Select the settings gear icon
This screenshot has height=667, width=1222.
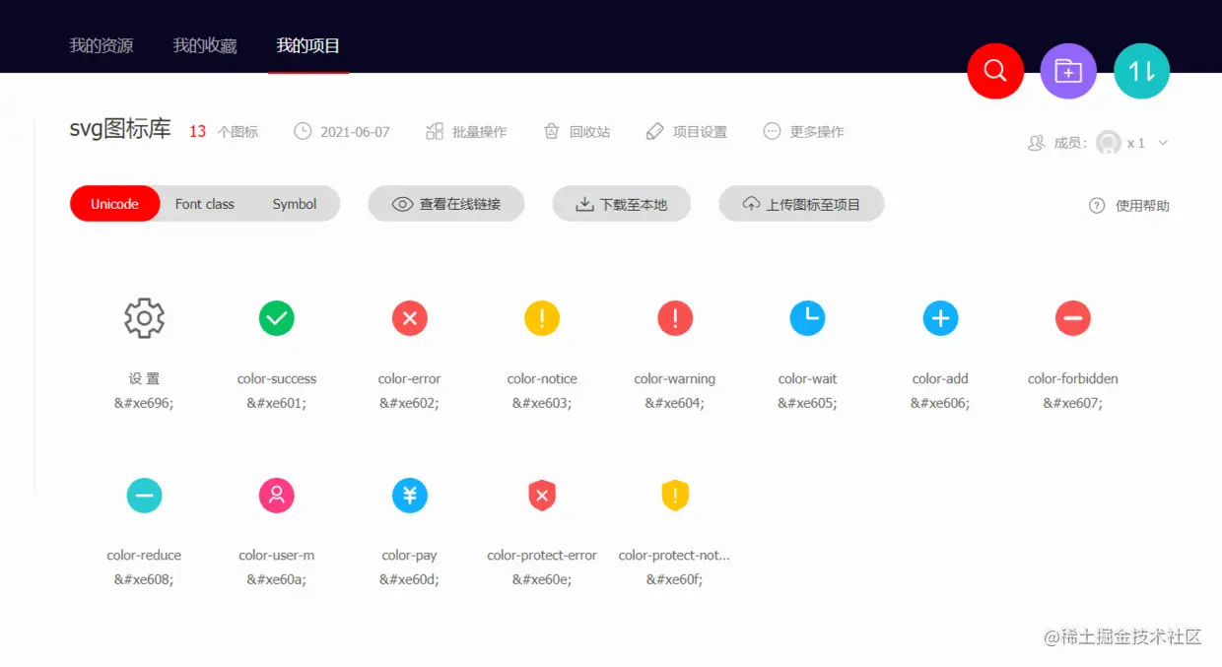(144, 318)
